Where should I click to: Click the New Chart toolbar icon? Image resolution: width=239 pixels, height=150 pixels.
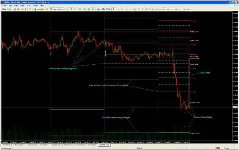3,9
